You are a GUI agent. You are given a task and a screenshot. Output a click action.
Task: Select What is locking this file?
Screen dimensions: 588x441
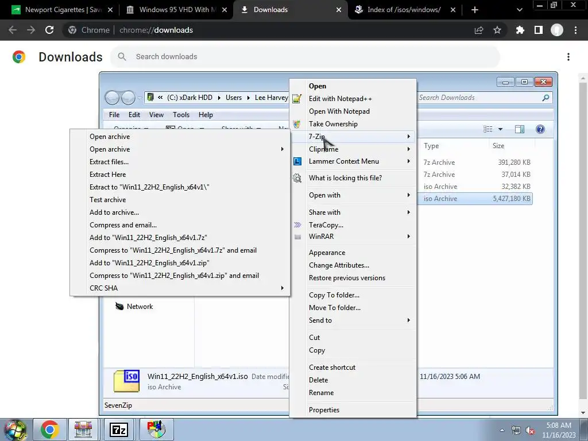[345, 178]
